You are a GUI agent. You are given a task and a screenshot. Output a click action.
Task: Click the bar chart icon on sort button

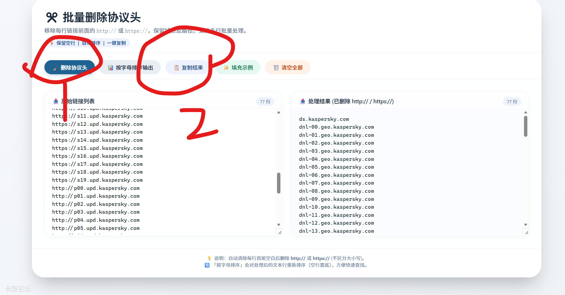(111, 68)
